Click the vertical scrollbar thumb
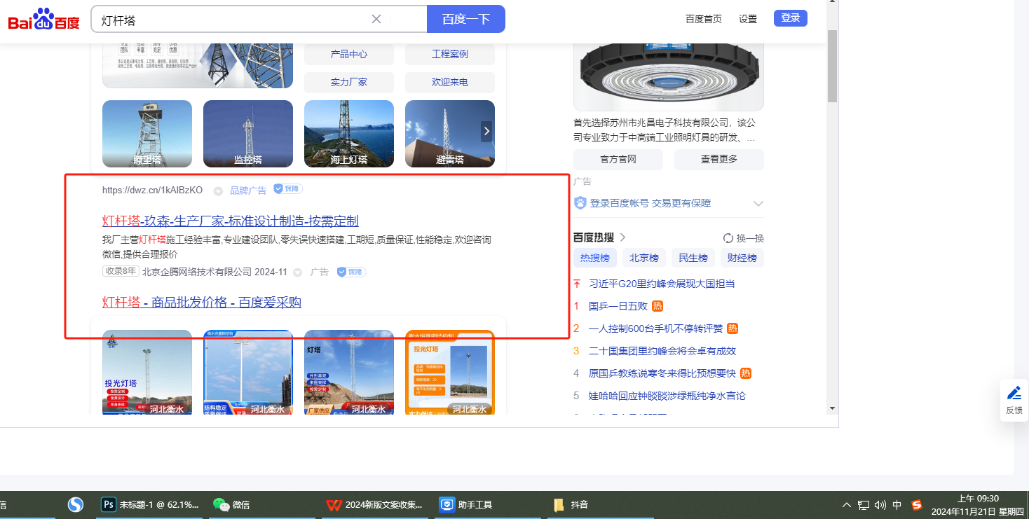This screenshot has width=1029, height=519. pos(832,66)
